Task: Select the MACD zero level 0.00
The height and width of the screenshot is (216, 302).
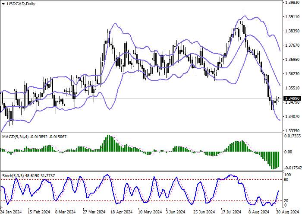Action: click(x=288, y=152)
